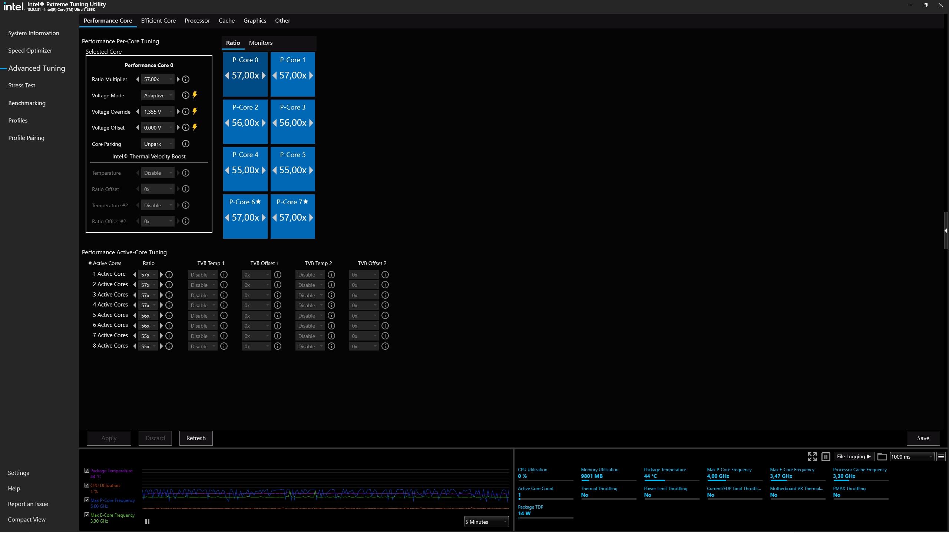
Task: Switch to the Efficient Core tab
Action: (x=158, y=21)
